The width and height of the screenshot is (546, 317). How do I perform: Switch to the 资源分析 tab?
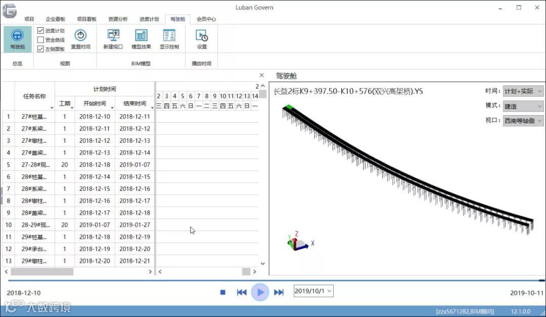pyautogui.click(x=118, y=19)
